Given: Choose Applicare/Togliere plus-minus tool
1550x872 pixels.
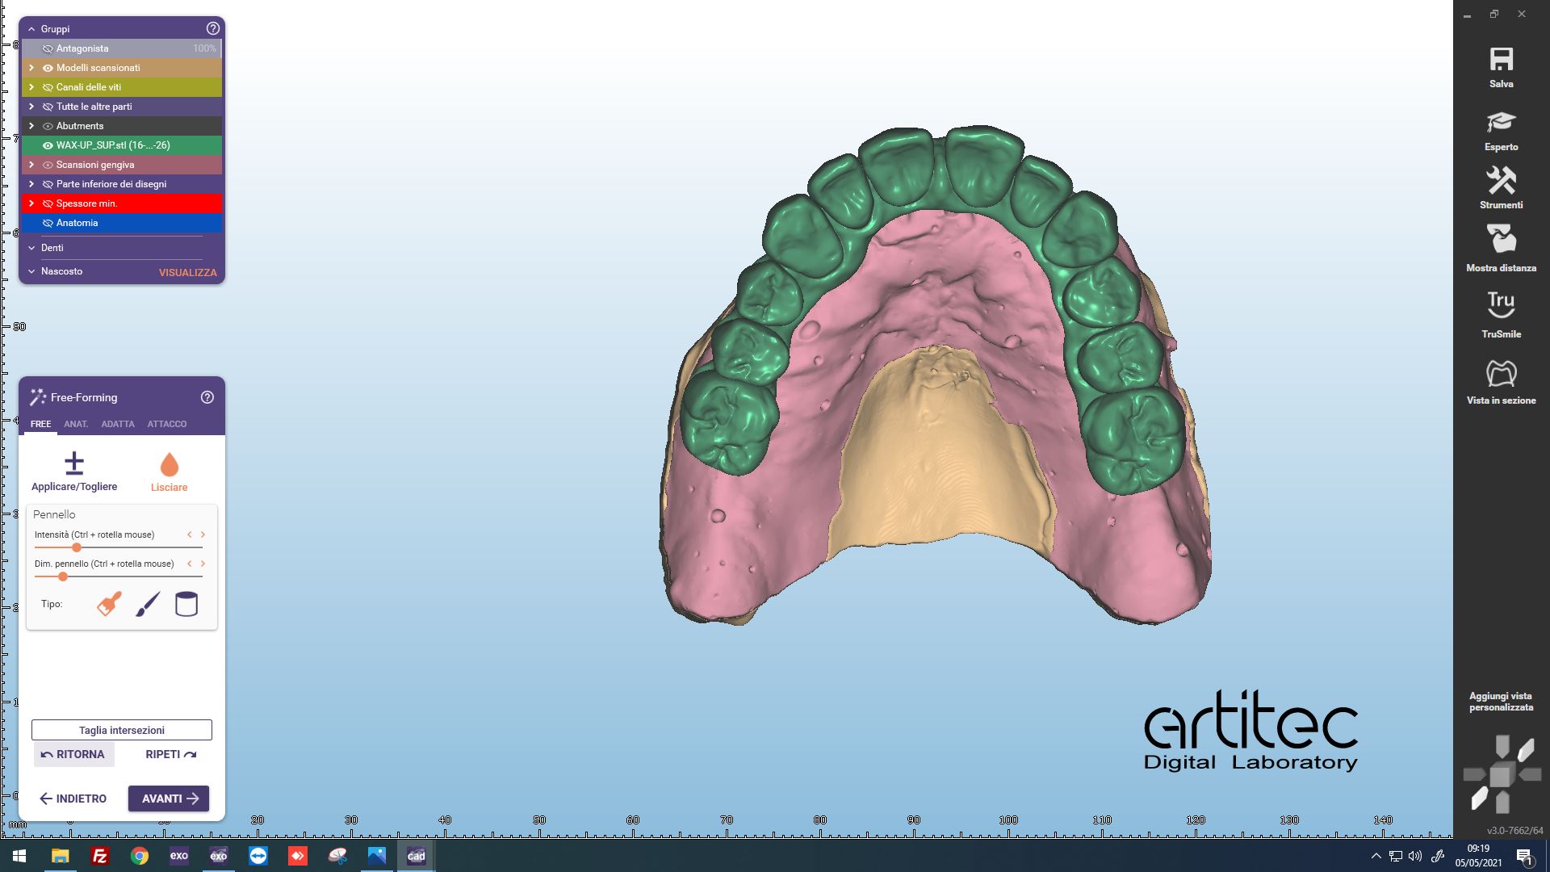Looking at the screenshot, I should tap(74, 464).
